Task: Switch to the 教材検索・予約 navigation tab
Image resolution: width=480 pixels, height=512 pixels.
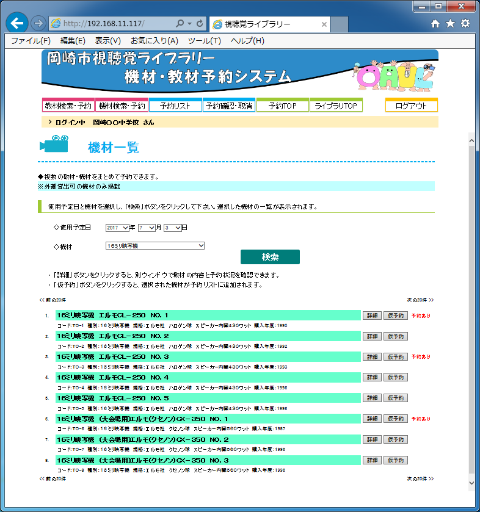Action: pos(68,106)
